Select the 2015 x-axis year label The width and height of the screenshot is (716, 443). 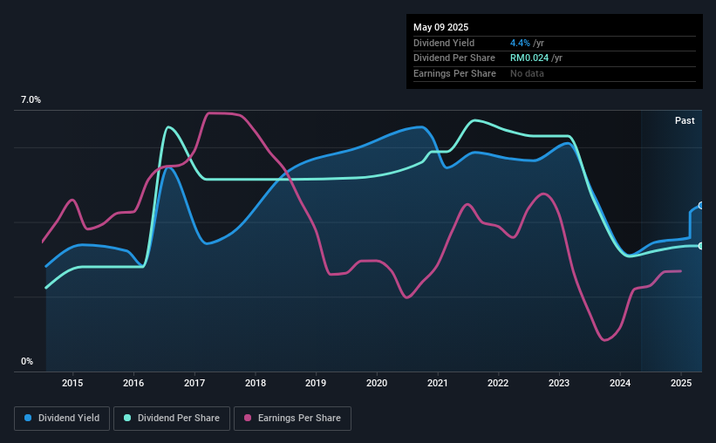[72, 383]
